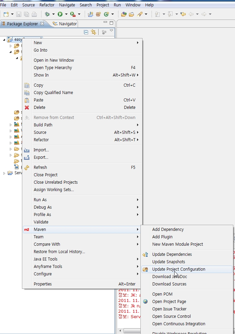235x334 pixels.
Task: Click the Open Type toolbar icon
Action: point(124,14)
